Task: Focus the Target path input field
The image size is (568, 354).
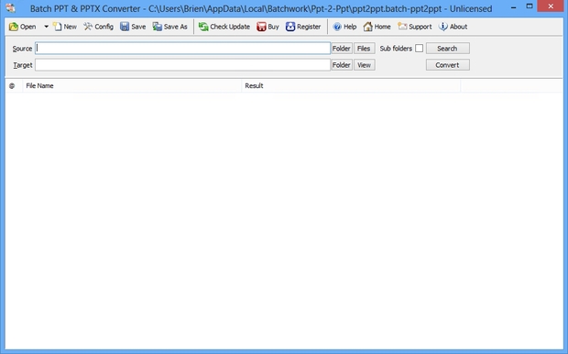Action: click(182, 65)
